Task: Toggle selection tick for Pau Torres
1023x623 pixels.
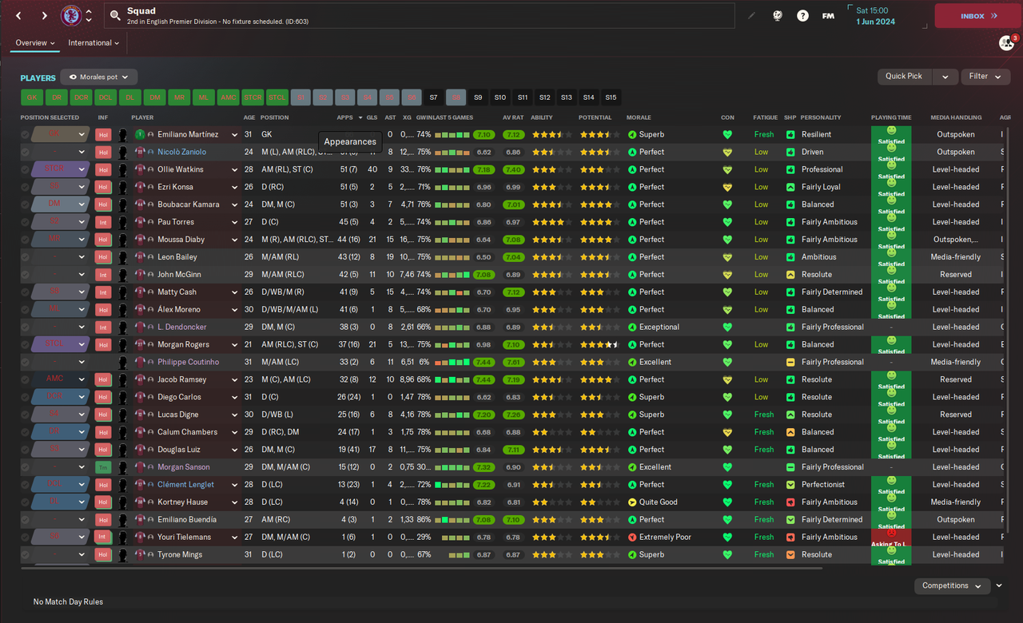Action: [25, 222]
